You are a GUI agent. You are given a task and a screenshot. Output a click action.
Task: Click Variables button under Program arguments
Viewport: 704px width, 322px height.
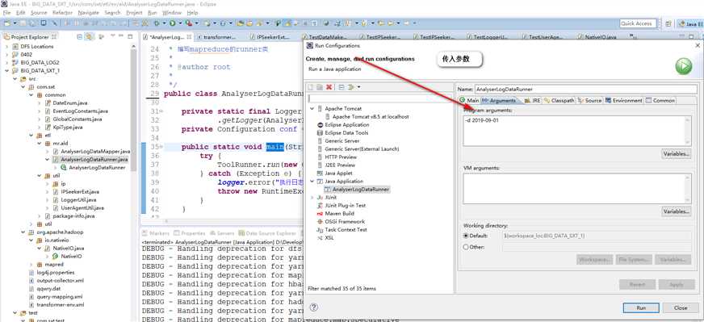click(x=677, y=153)
